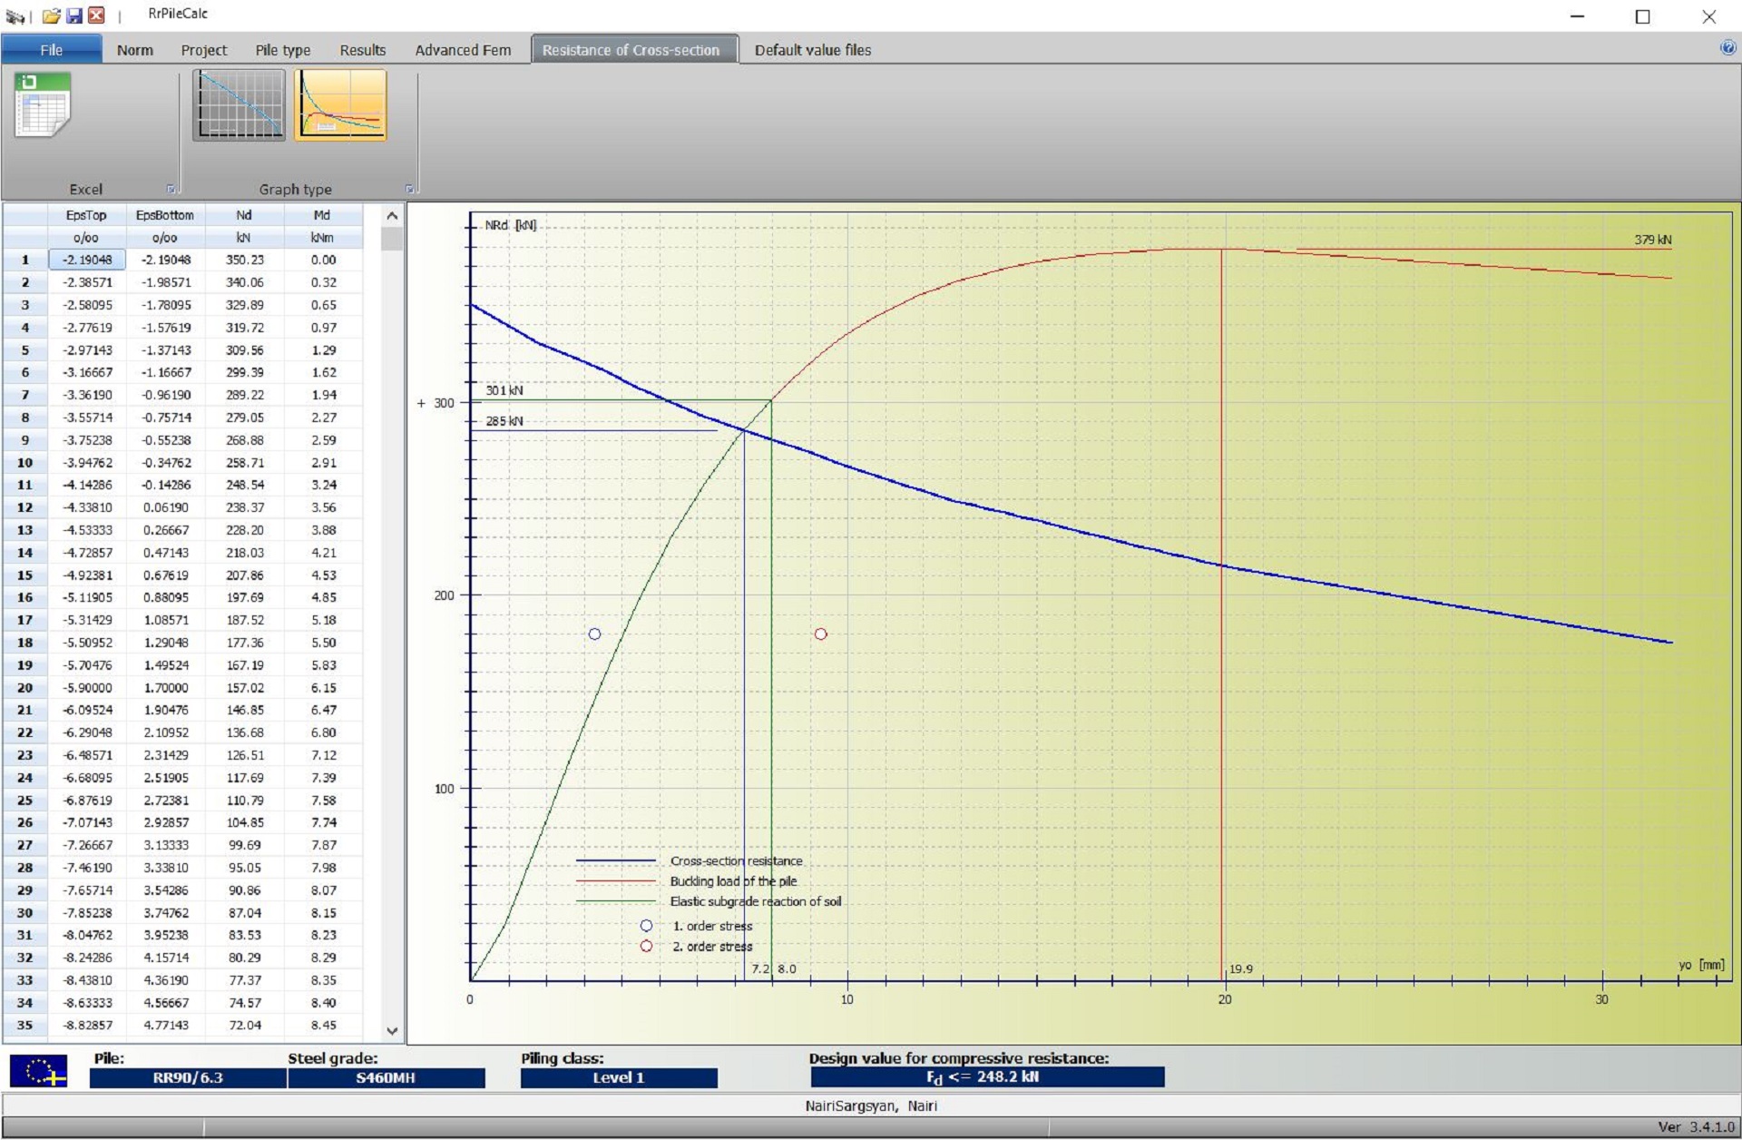Open help with the blue question icon
1742x1140 pixels.
coord(1727,48)
